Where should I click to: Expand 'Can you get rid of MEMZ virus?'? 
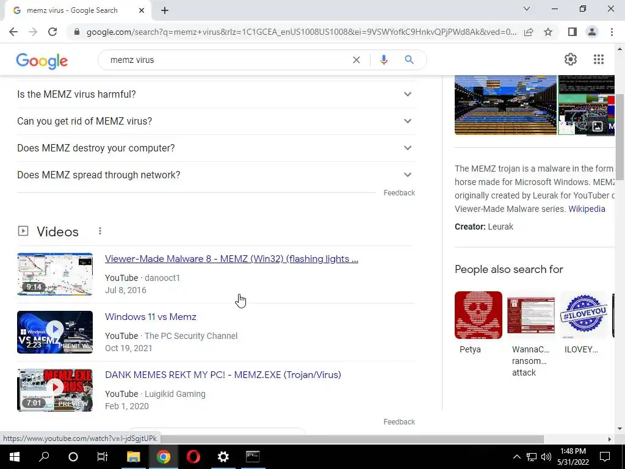point(216,122)
